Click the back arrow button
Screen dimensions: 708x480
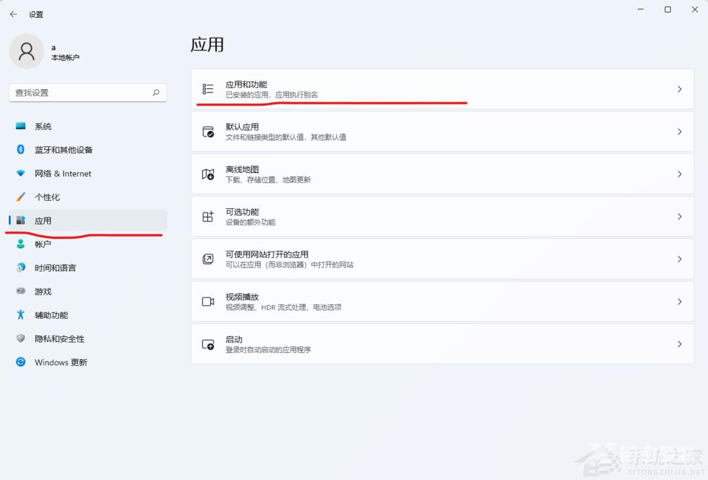pos(13,14)
